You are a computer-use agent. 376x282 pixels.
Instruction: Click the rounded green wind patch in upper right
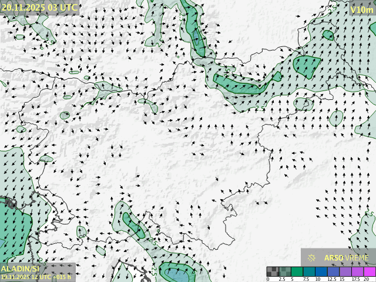click(307, 66)
